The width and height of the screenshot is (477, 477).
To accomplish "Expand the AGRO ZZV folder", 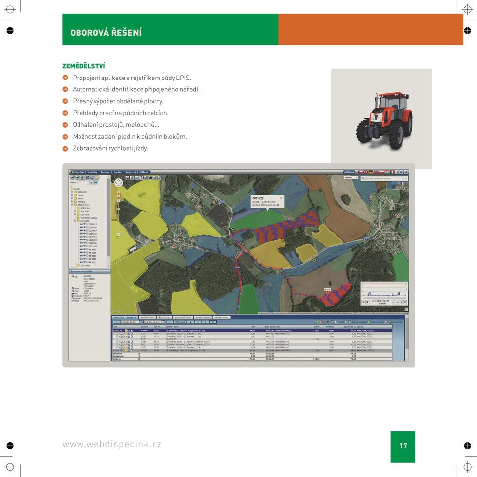I will click(72, 192).
